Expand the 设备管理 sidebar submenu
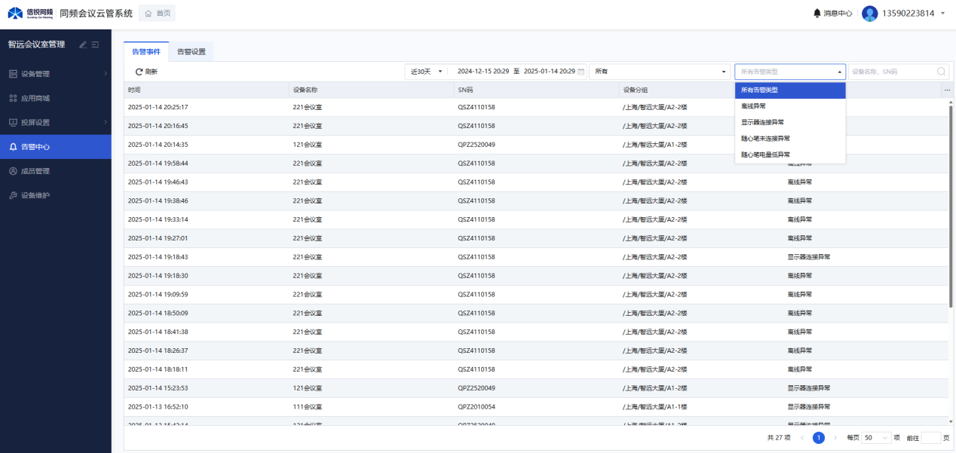This screenshot has height=453, width=956. point(56,74)
